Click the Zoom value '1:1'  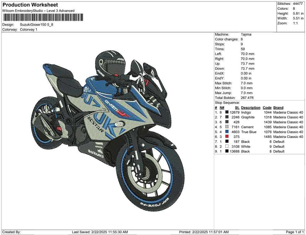coord(295,23)
